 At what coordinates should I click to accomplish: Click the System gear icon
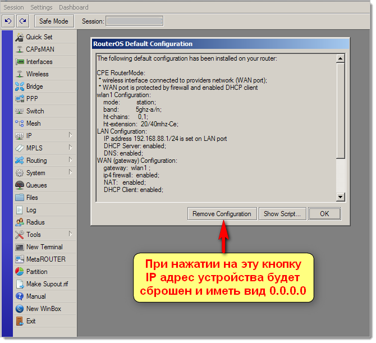point(20,173)
